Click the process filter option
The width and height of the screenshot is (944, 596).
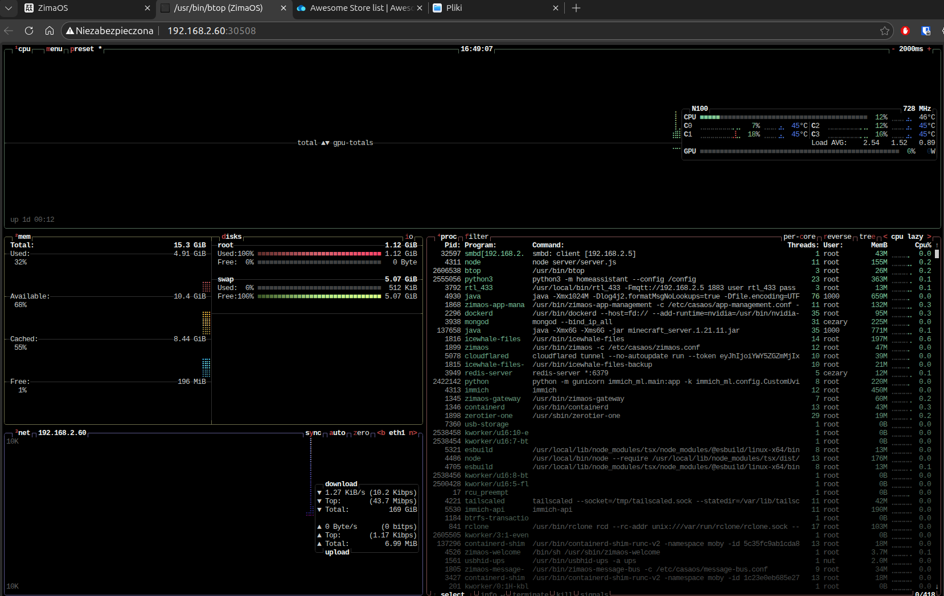[x=477, y=237]
